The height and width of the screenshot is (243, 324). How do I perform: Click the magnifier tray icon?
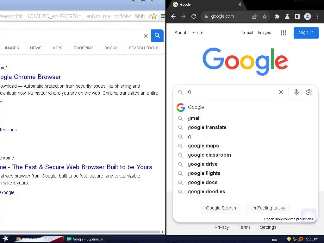(x=301, y=239)
